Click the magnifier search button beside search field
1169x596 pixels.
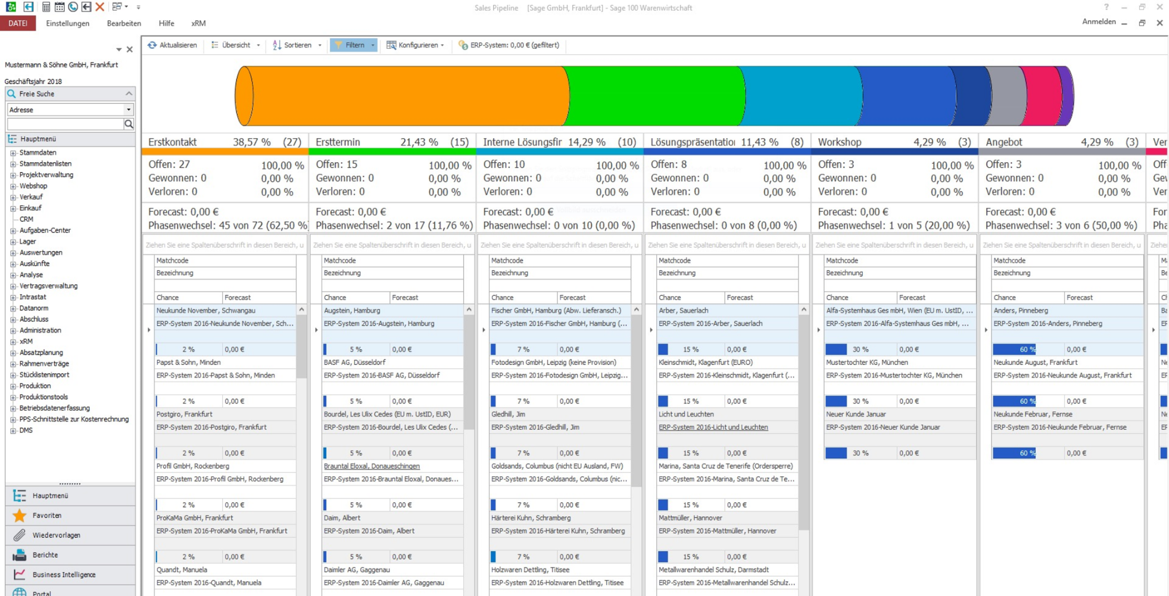coord(129,124)
